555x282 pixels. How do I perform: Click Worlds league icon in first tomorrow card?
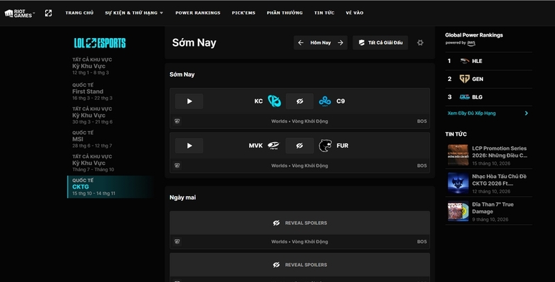tap(178, 242)
